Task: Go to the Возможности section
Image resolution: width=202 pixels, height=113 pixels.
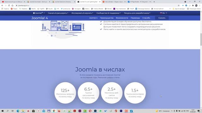Action: tap(122, 18)
